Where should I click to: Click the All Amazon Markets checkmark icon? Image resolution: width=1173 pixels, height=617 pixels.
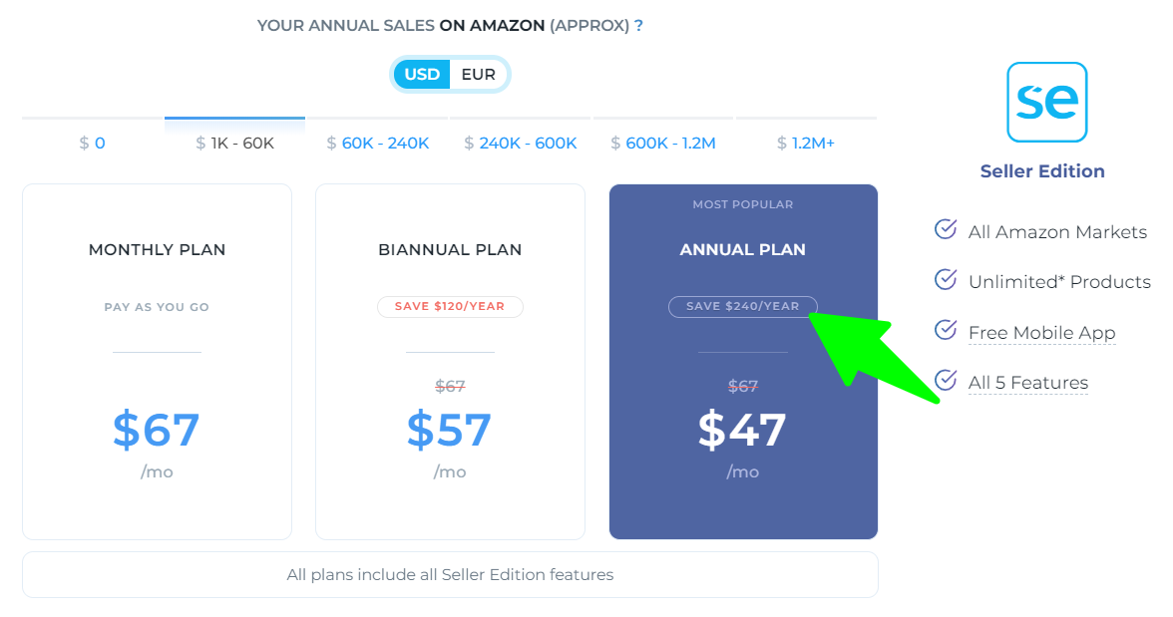[x=946, y=230]
